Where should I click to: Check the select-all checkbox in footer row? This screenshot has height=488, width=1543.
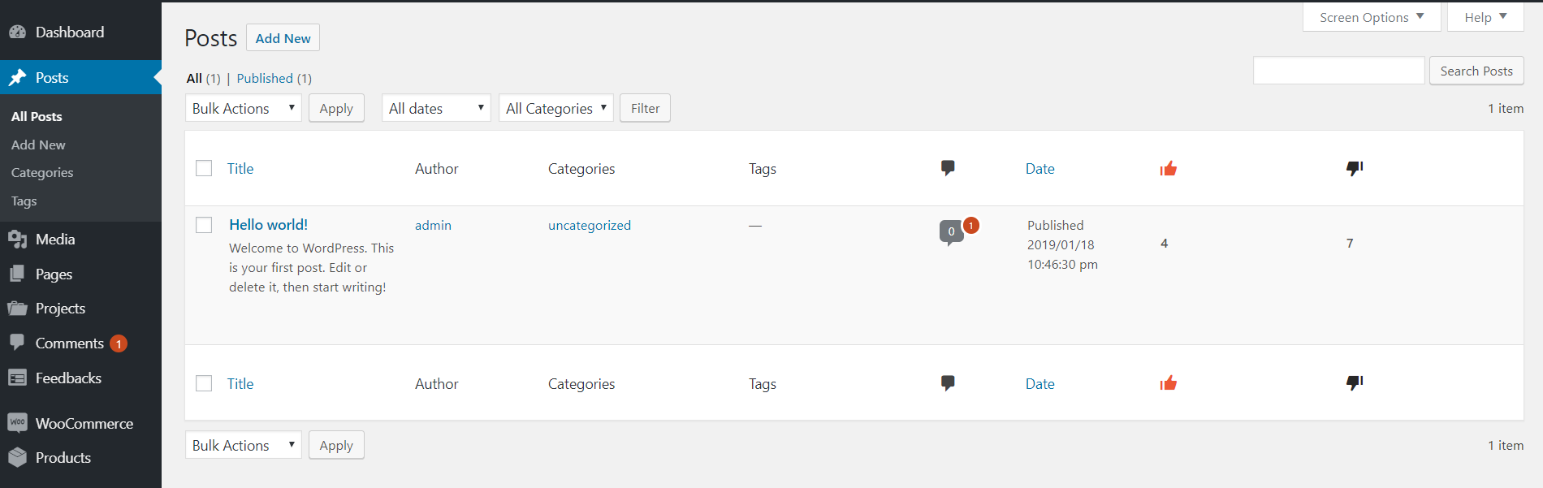click(204, 383)
